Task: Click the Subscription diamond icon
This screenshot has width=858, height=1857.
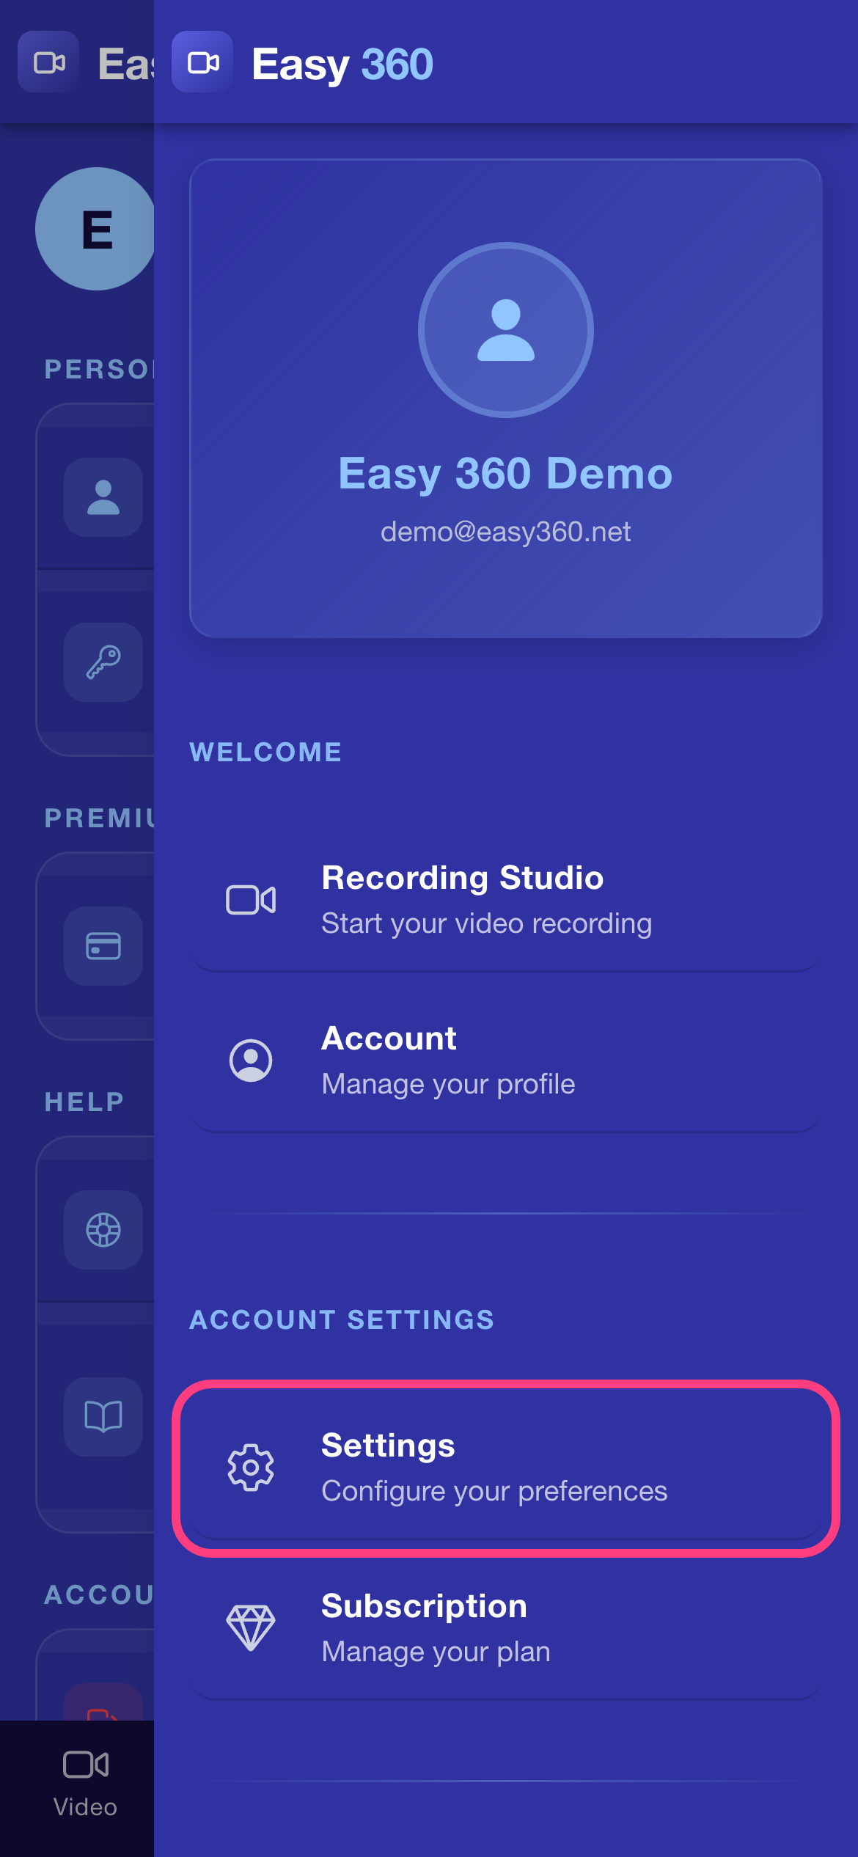Action: tap(251, 1628)
